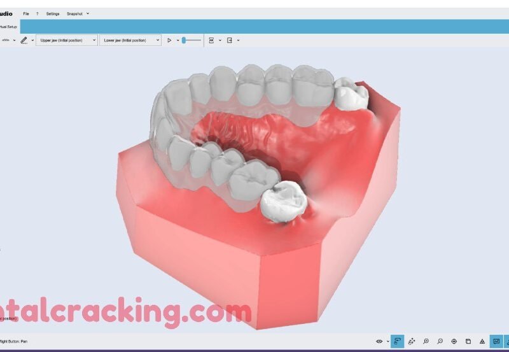Expand the play button options arrow
The height and width of the screenshot is (352, 509).
pos(178,40)
